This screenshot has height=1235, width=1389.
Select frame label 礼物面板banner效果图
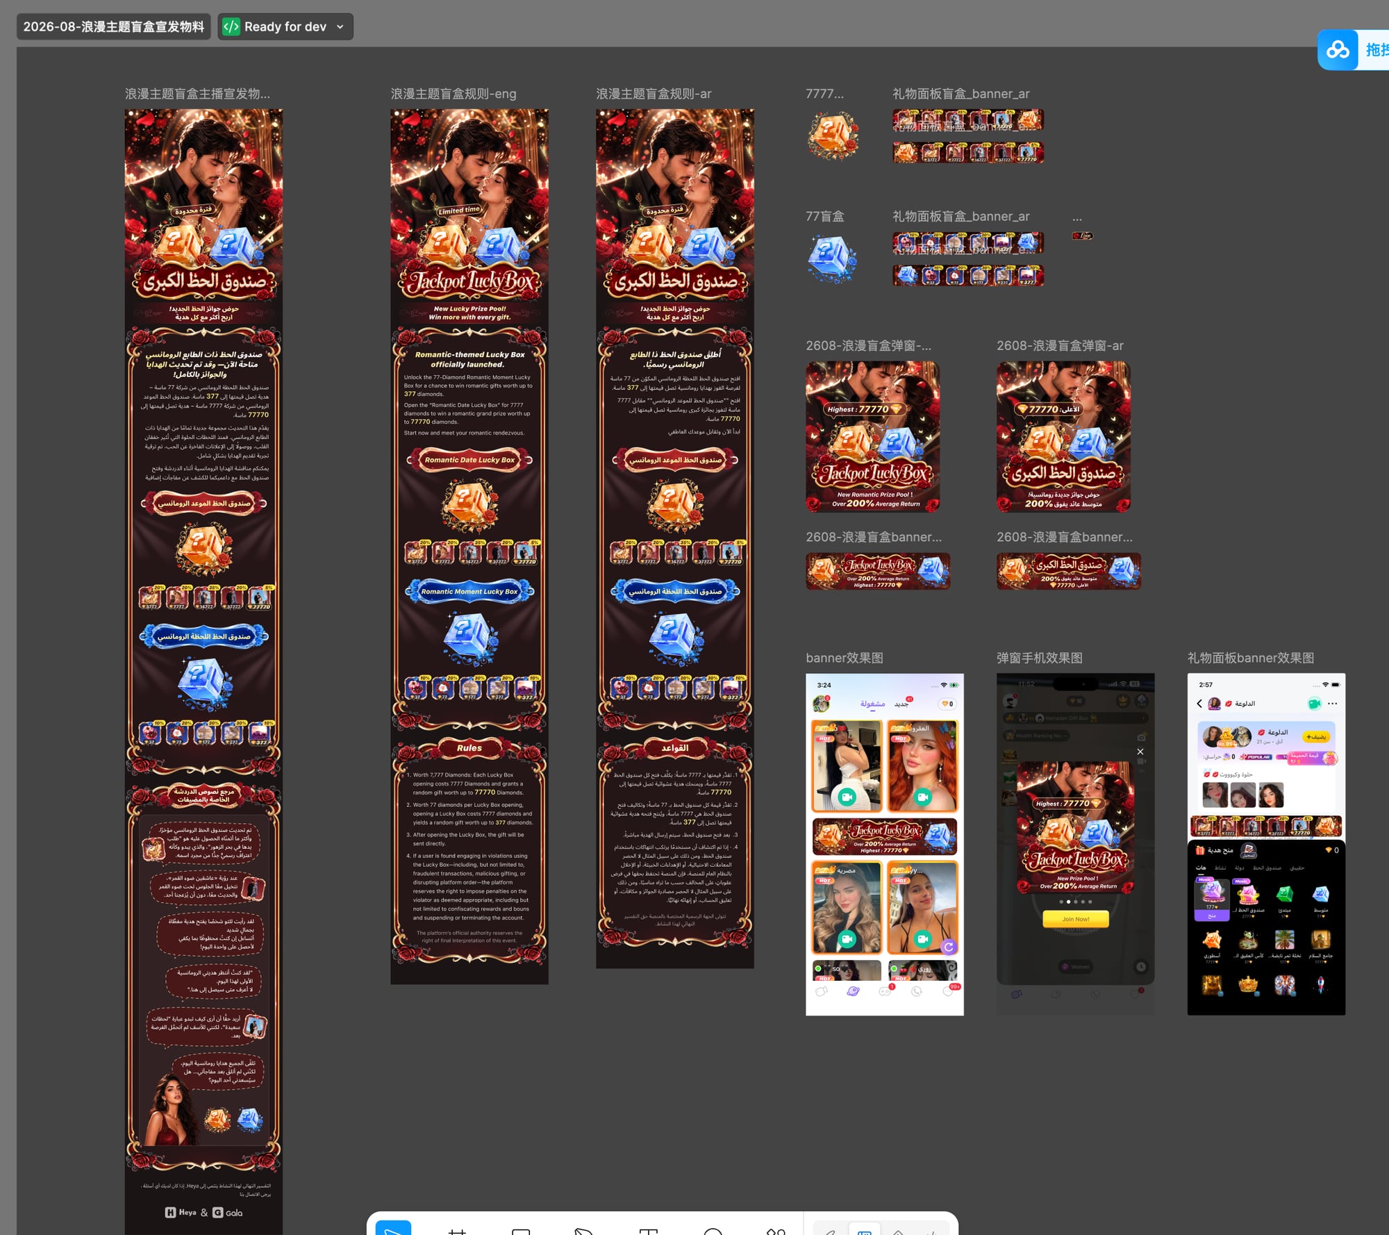pos(1251,658)
